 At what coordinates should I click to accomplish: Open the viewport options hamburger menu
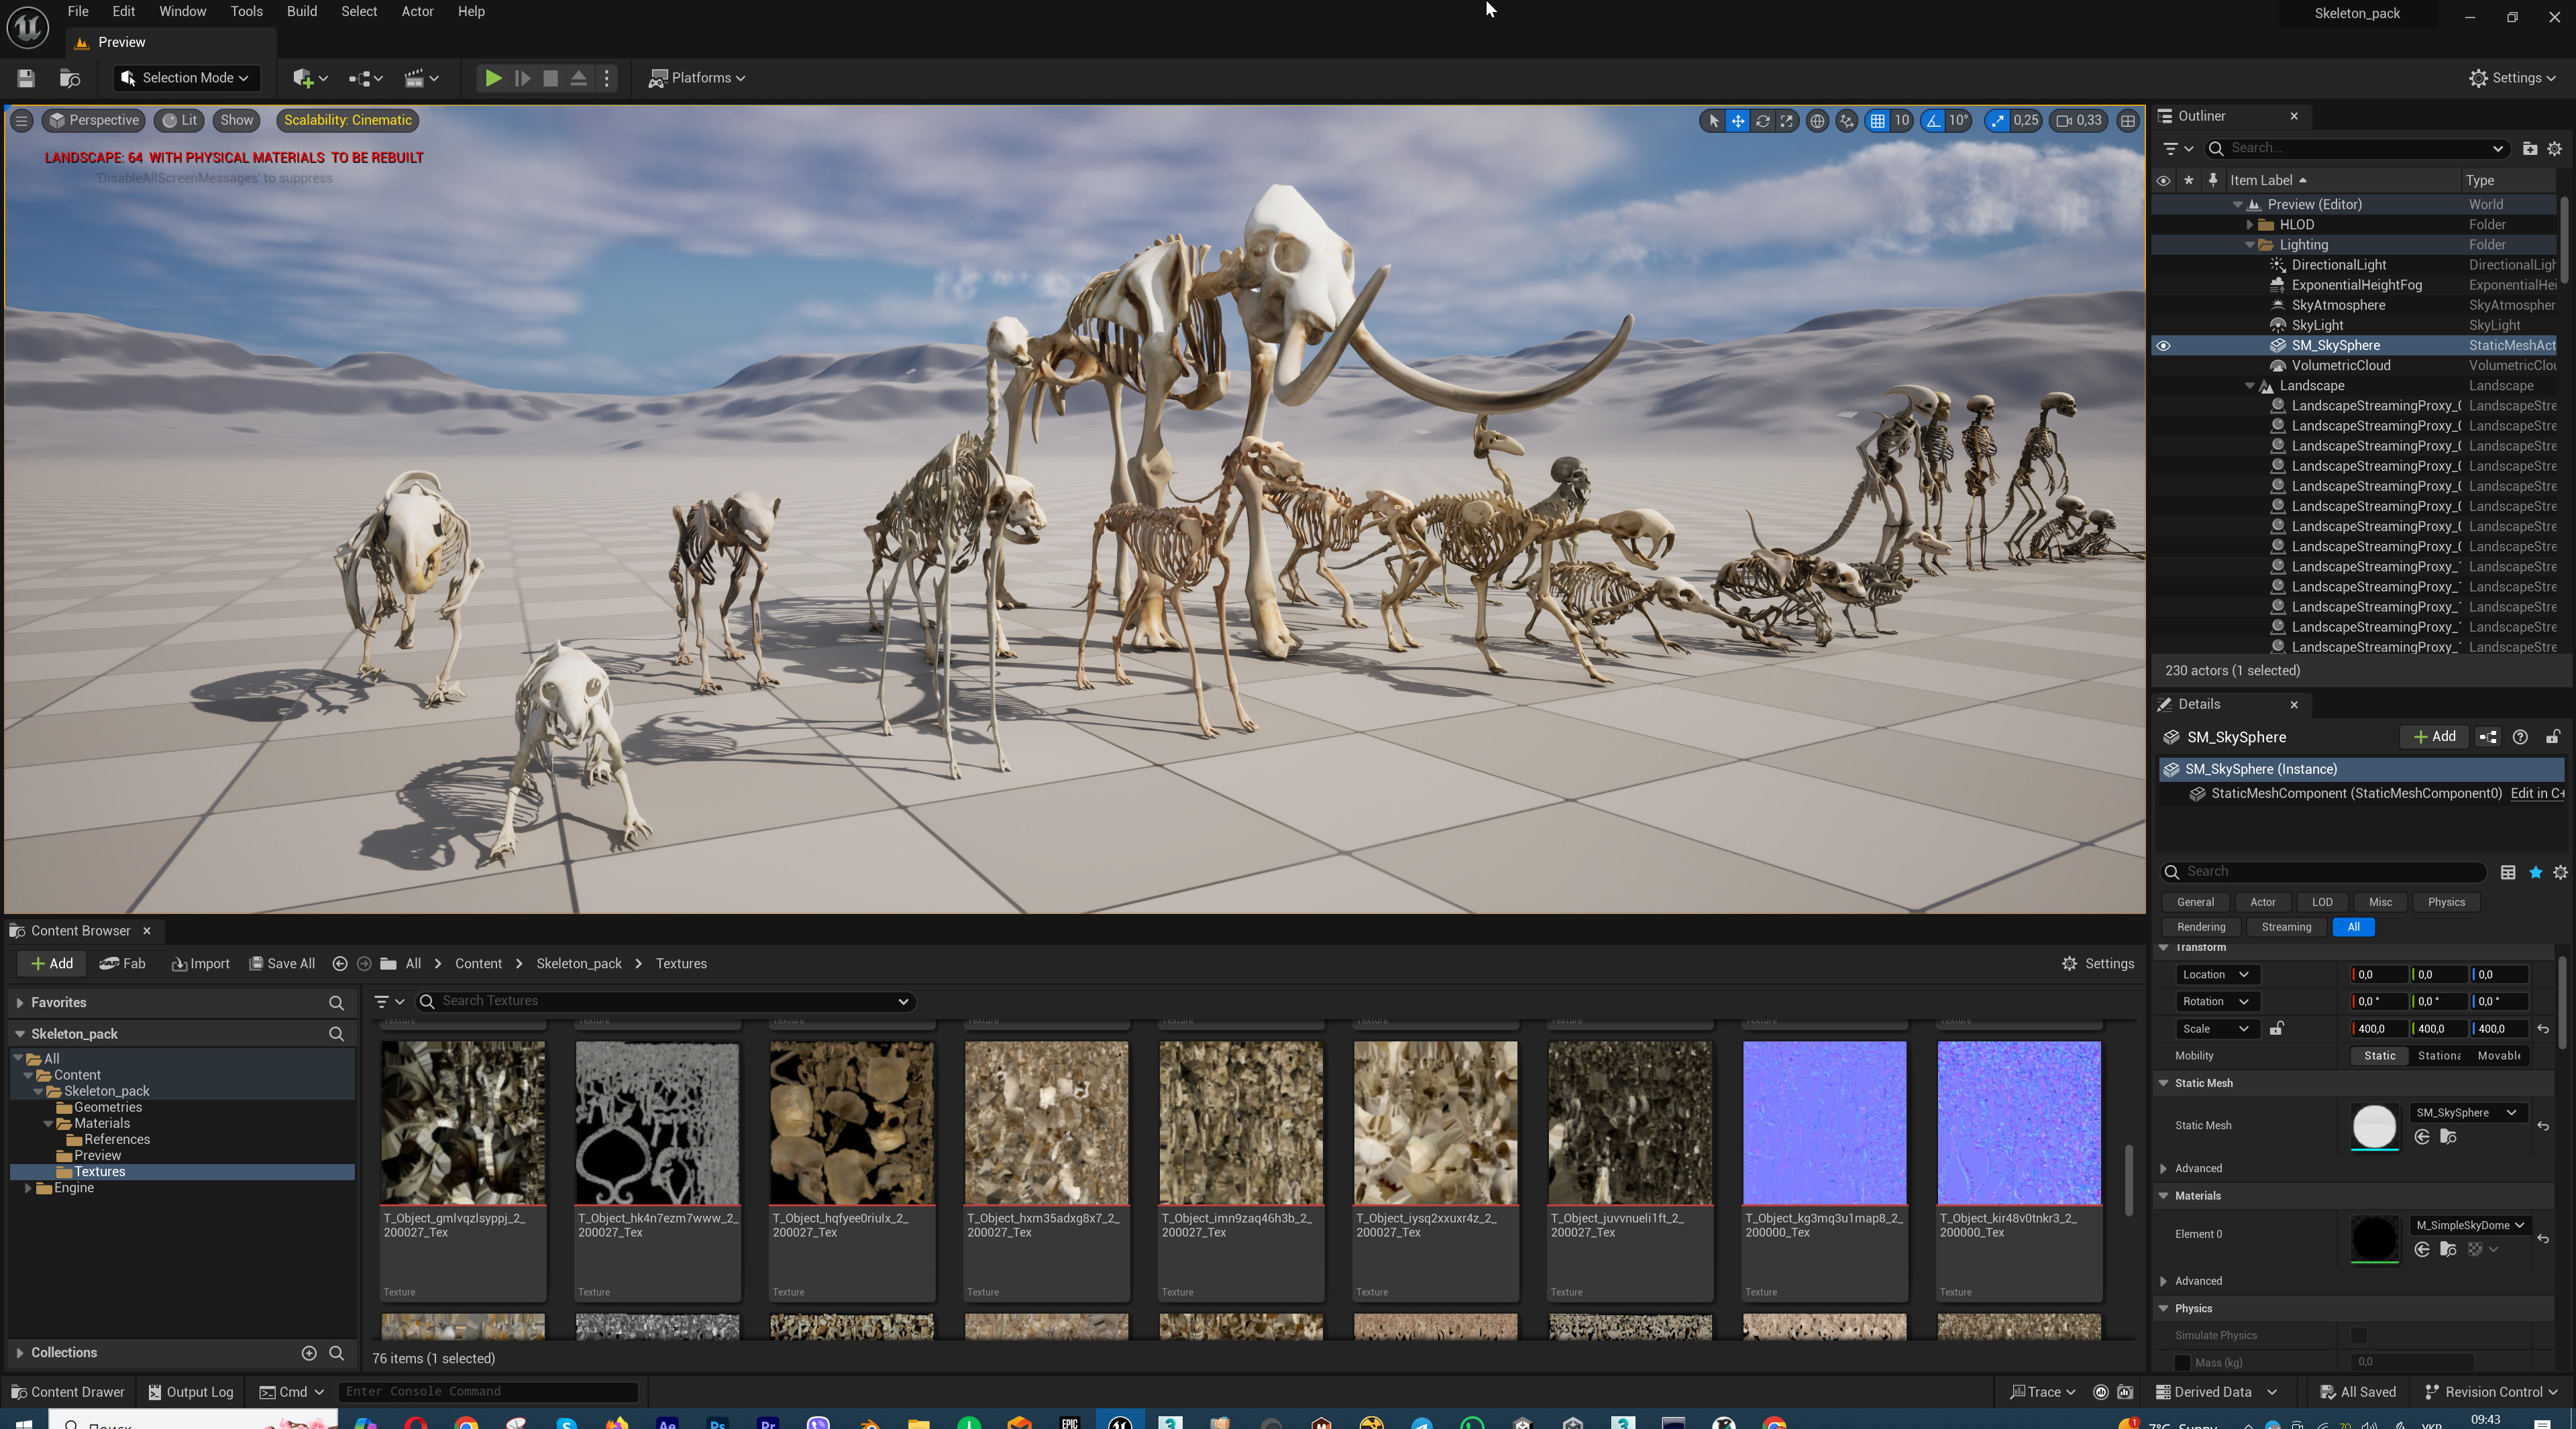point(21,120)
